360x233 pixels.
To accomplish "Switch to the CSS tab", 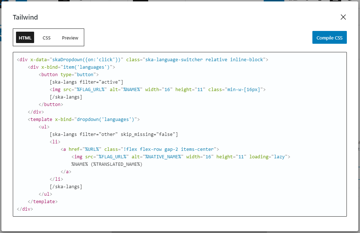I will click(x=47, y=38).
